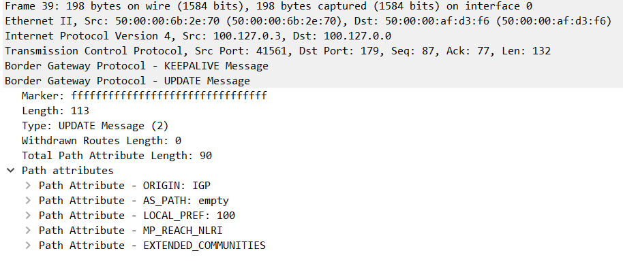Image resolution: width=623 pixels, height=268 pixels.
Task: Expand the LOCAL_PREF: 100 attribute
Action: tap(28, 216)
